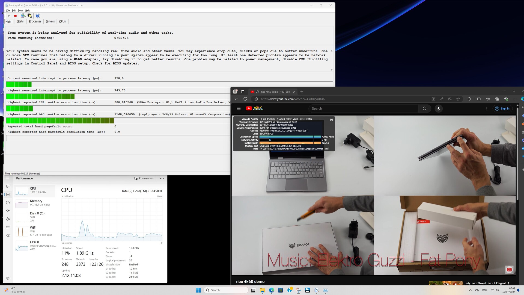Mute the YouTube tab audio icon

coord(257,92)
